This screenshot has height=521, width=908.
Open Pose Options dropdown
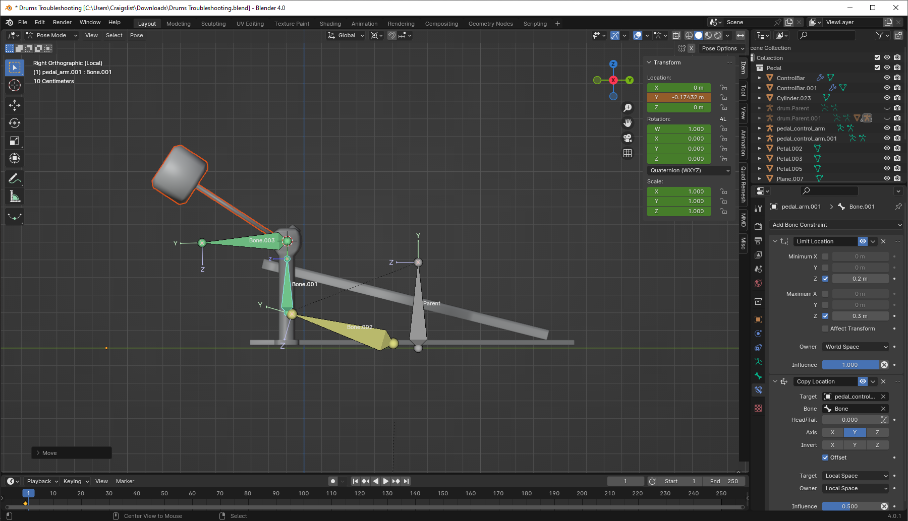click(723, 48)
